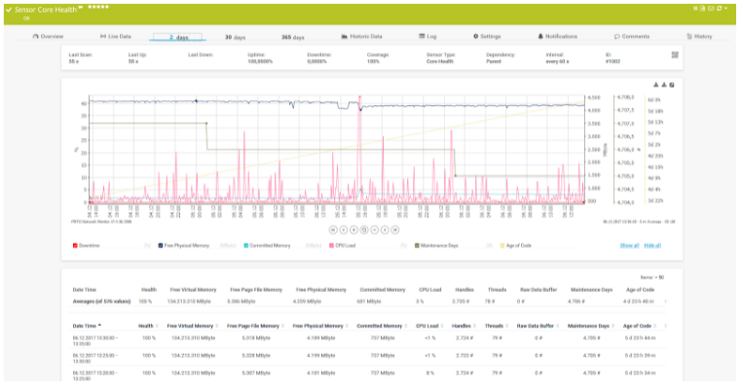Open the Log tab
Screen dimensions: 742x386
tap(427, 36)
